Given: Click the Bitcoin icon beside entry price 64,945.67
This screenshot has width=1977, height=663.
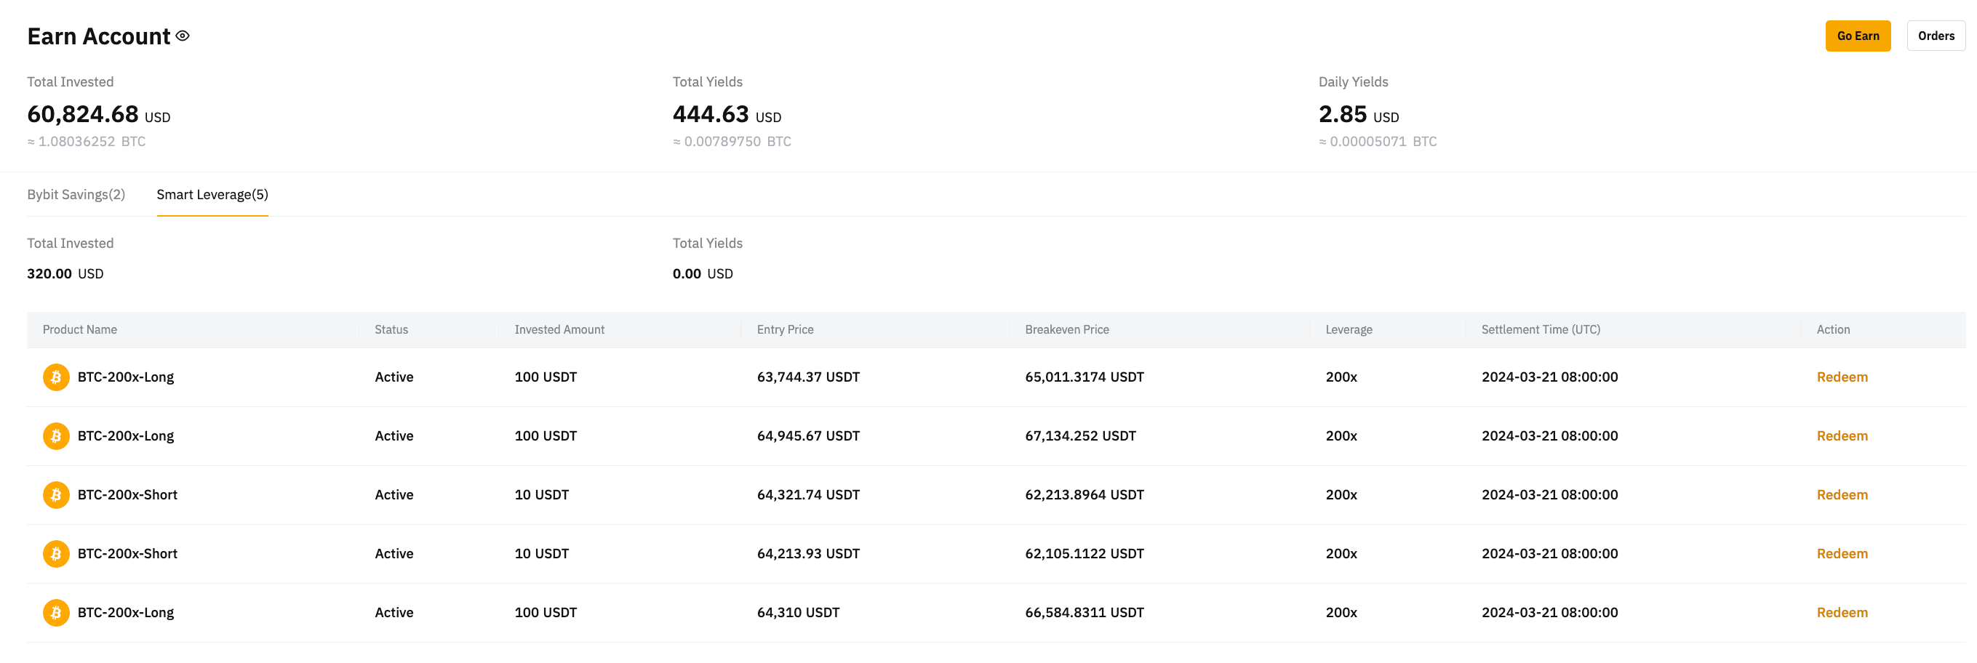Looking at the screenshot, I should point(56,436).
